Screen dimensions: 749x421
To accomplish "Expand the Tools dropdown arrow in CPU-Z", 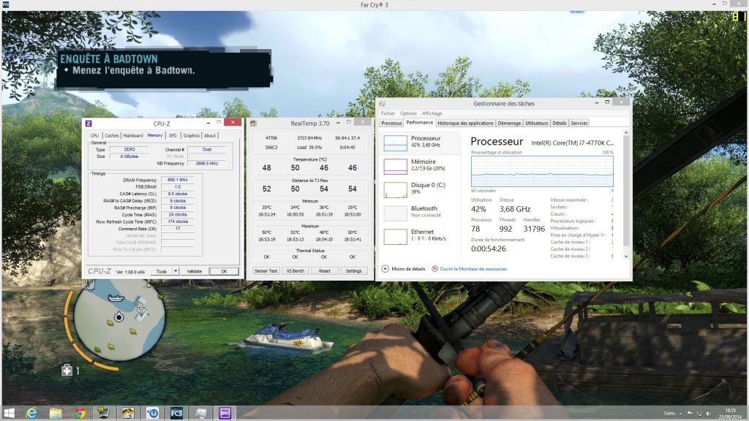I will click(x=176, y=271).
